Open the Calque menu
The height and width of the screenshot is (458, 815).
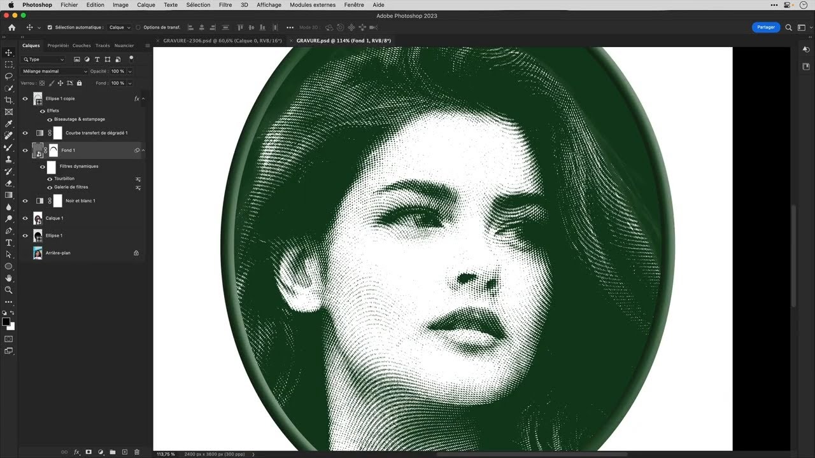point(146,4)
